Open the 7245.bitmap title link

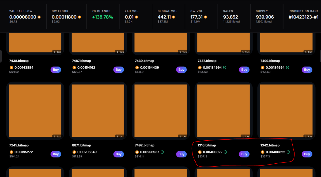(19, 145)
